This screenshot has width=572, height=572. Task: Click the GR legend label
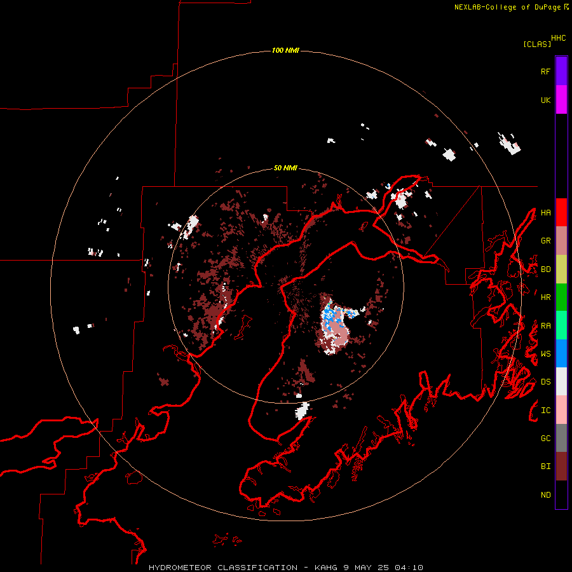[x=545, y=241]
